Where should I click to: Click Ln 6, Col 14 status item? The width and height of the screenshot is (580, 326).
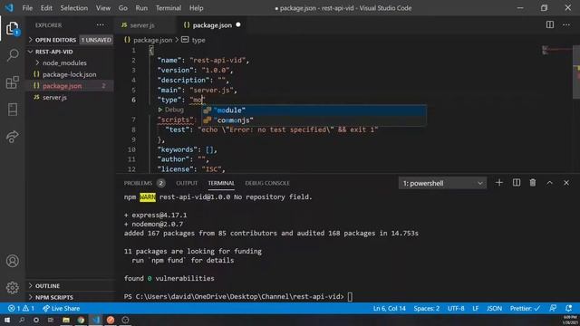(x=389, y=308)
